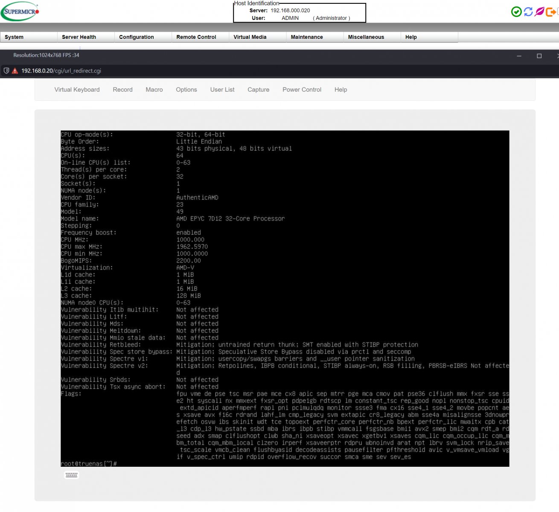Click the Flags: label in the terminal
Viewport: 559px width, 512px height.
point(71,394)
